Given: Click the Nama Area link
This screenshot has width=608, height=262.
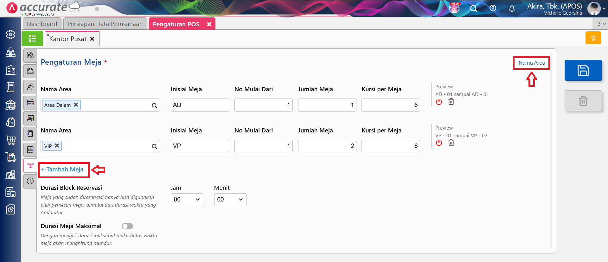Looking at the screenshot, I should pos(531,63).
